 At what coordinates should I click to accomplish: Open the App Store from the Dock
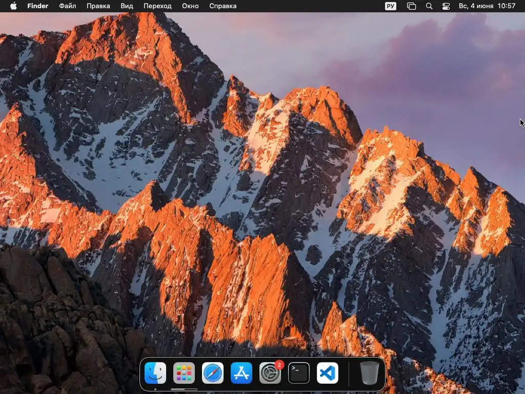241,373
